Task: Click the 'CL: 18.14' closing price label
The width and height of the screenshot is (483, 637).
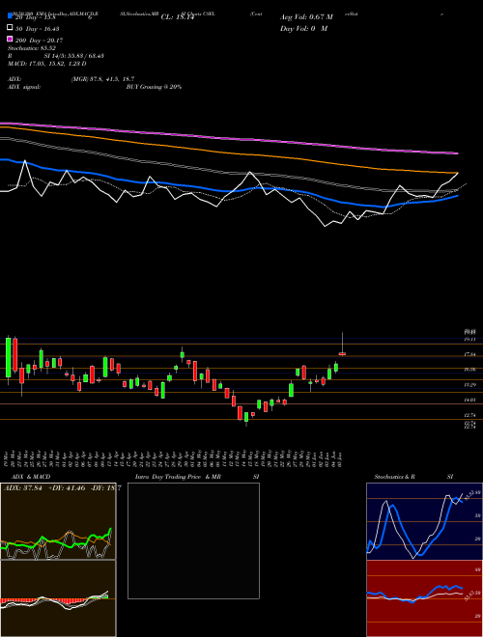Action: coord(177,17)
